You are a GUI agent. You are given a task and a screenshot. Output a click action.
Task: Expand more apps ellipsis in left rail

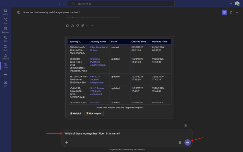pyautogui.click(x=5, y=74)
